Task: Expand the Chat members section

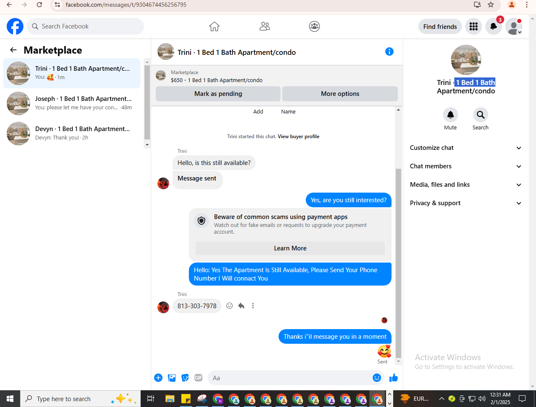Action: pos(466,166)
